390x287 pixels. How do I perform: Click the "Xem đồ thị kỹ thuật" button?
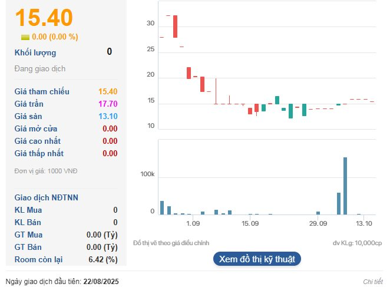pyautogui.click(x=257, y=259)
